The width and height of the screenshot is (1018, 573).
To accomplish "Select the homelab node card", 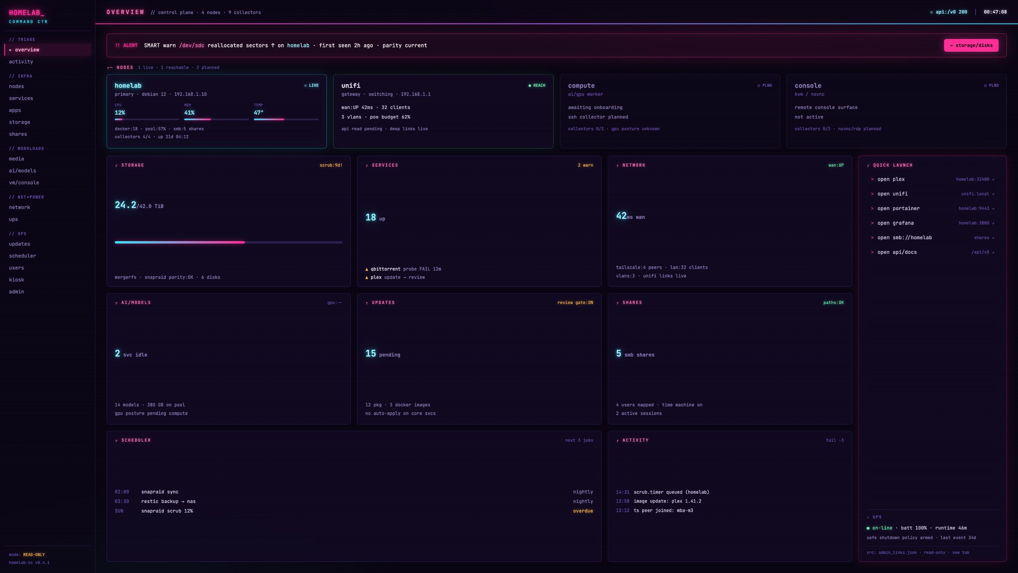I will coord(216,111).
